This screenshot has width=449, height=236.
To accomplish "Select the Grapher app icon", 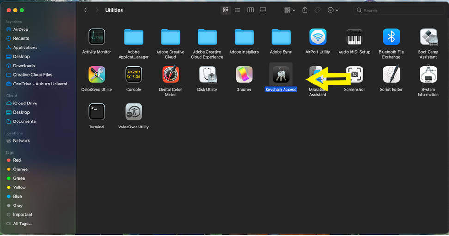I will pos(244,74).
